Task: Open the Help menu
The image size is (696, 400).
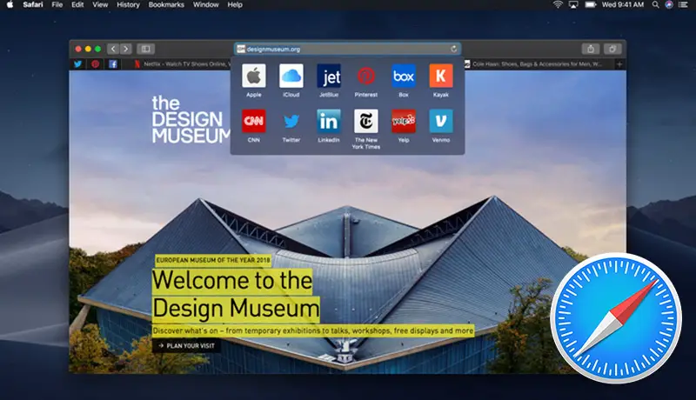Action: 235,5
